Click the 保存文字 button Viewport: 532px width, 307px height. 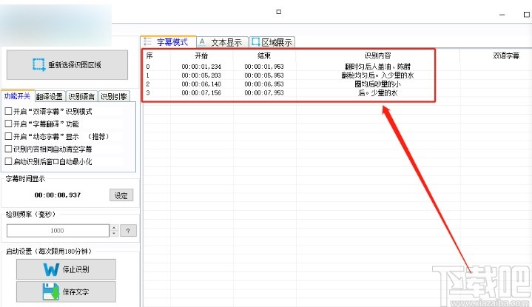coord(66,291)
